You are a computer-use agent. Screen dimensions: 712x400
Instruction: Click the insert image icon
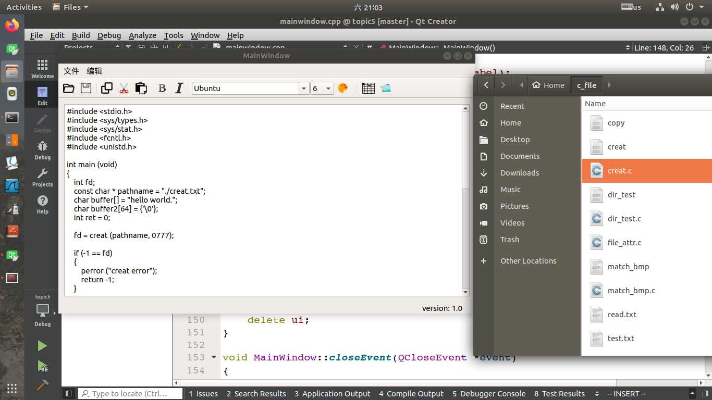click(x=386, y=88)
